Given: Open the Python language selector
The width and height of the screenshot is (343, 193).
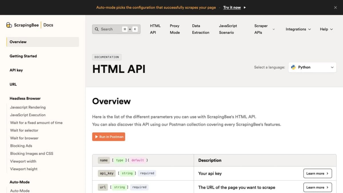Looking at the screenshot, I should coord(312,67).
